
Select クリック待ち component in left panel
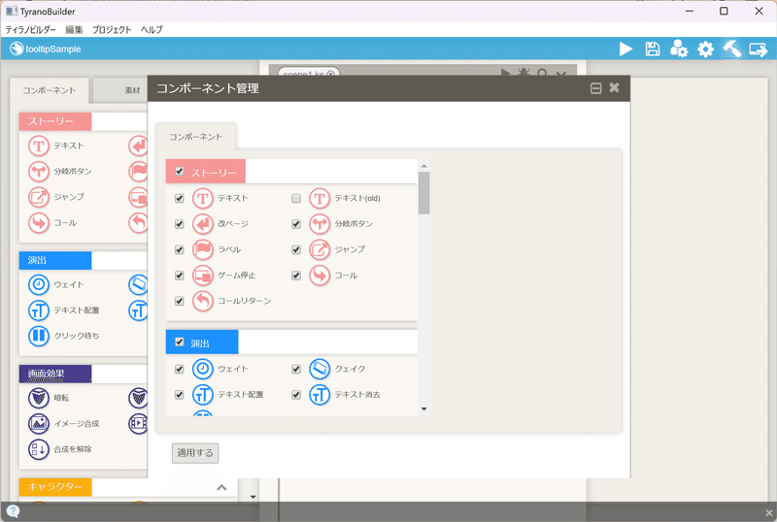pos(64,336)
